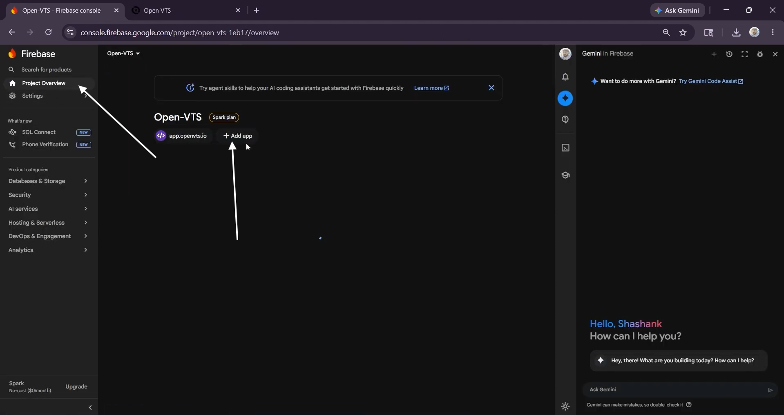Open notifications bell icon

[x=565, y=77]
